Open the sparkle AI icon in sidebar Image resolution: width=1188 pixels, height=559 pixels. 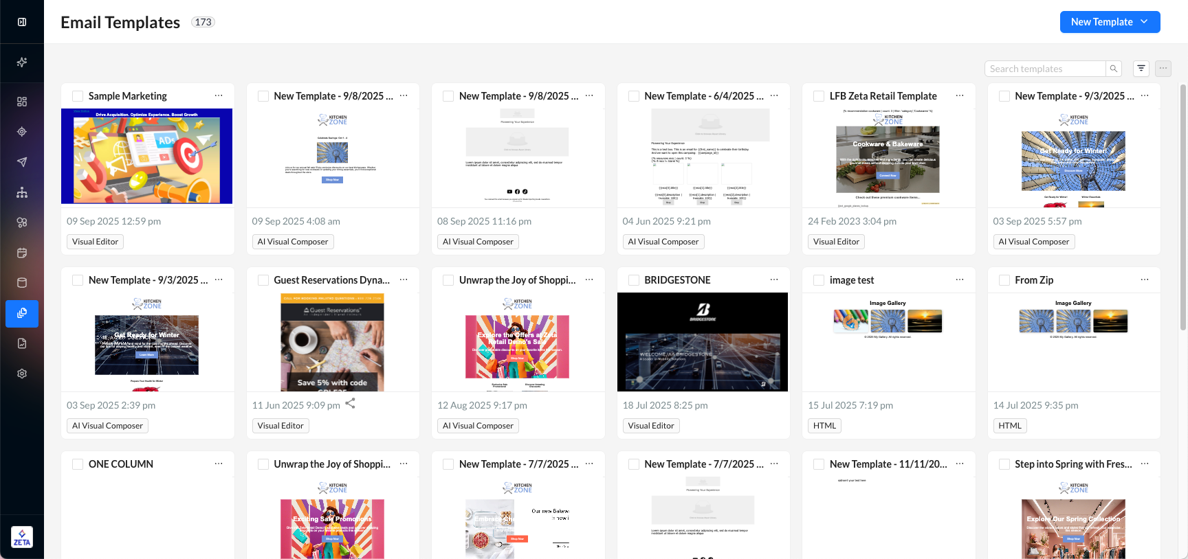pos(22,62)
